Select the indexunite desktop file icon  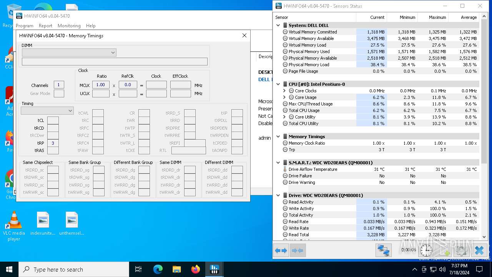(x=43, y=224)
